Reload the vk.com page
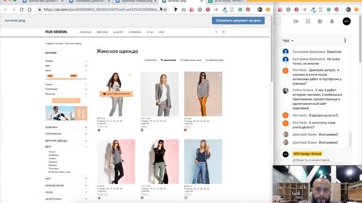The height and width of the screenshot is (203, 362). pos(21,10)
